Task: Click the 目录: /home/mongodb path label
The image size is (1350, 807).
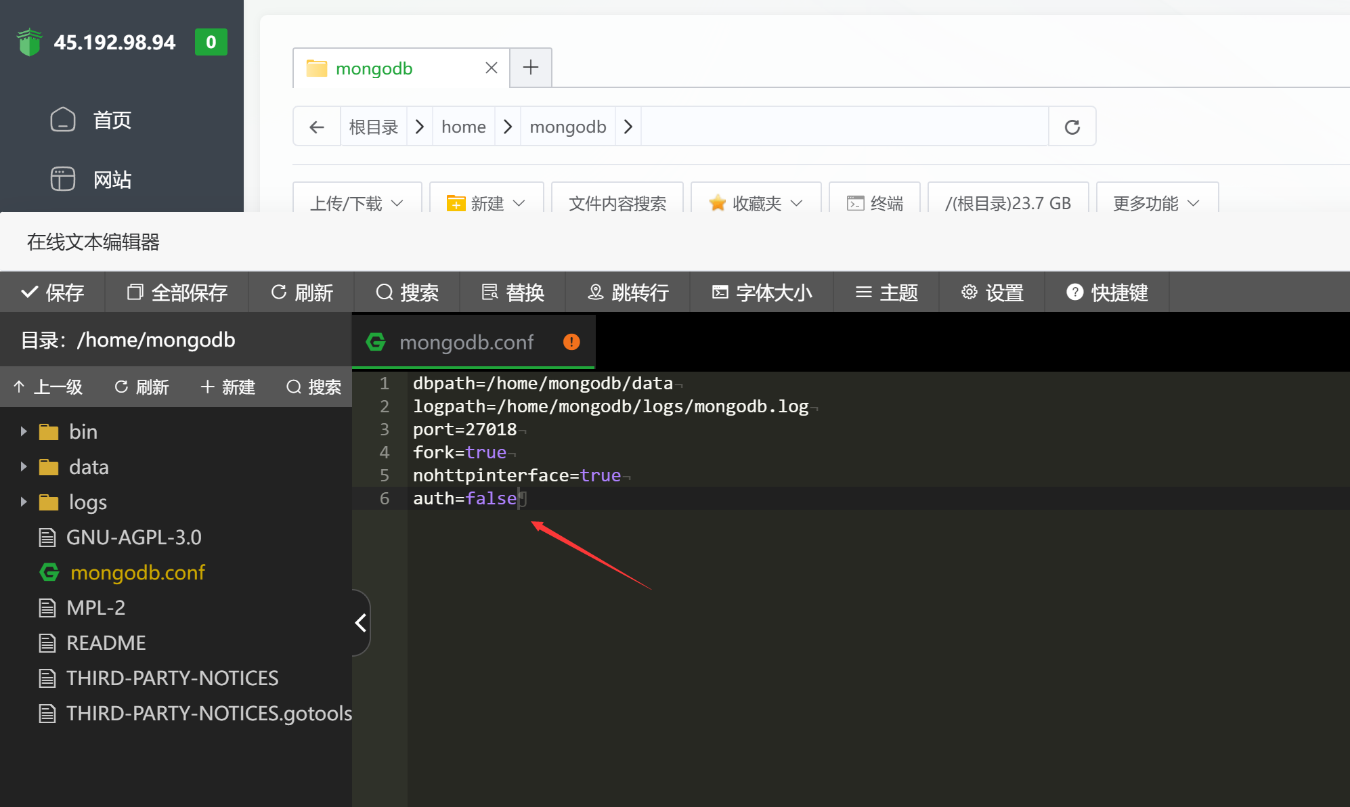Action: pos(128,339)
